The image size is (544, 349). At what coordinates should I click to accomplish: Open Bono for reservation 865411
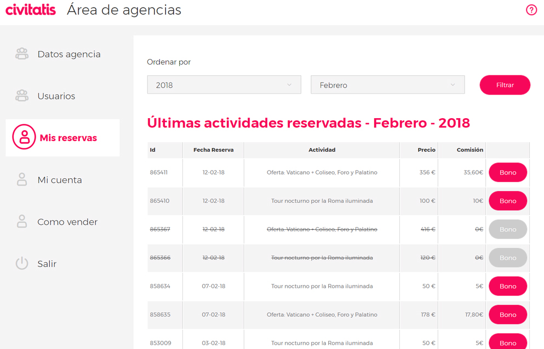click(507, 172)
